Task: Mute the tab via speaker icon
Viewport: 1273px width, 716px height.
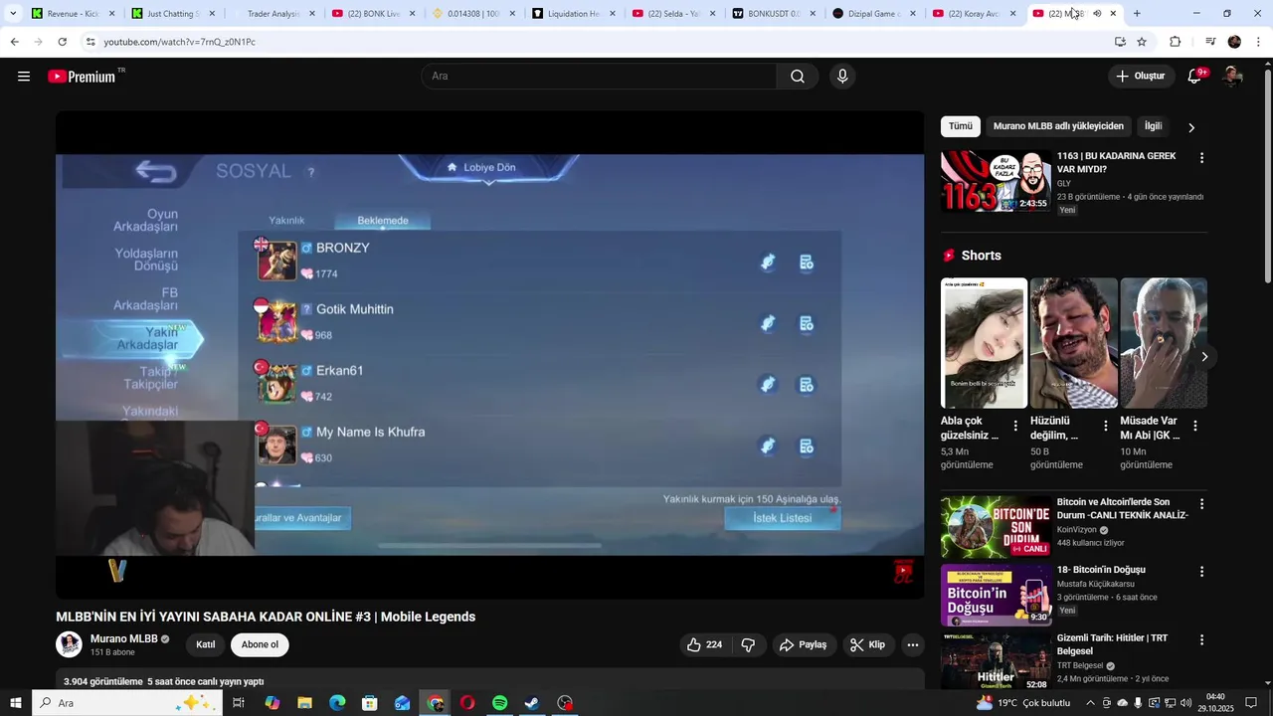Action: coord(1097,14)
